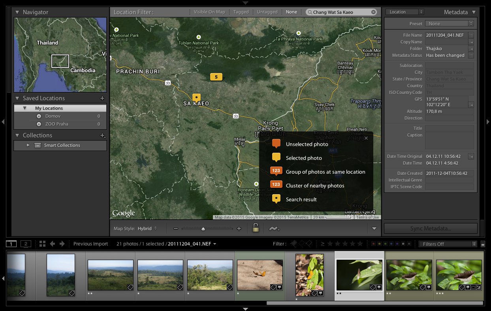Click the Title metadata field
This screenshot has width=491, height=311.
450,128
